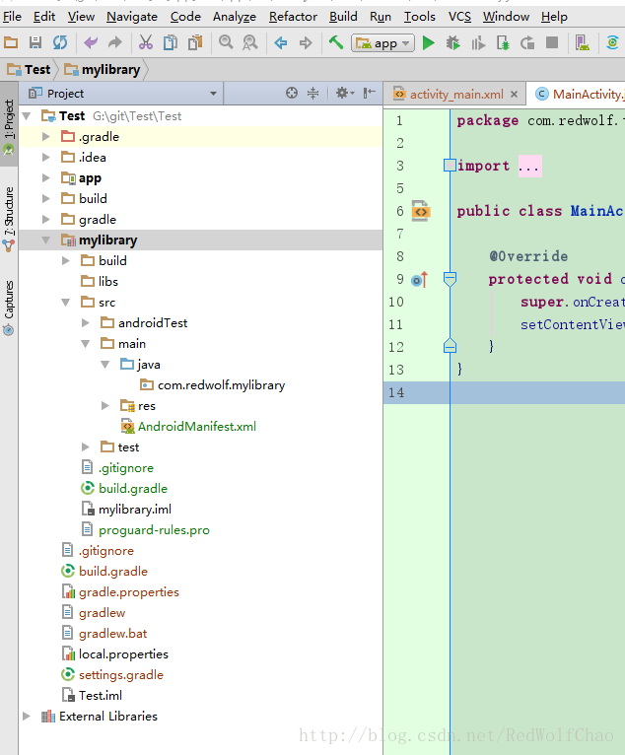The width and height of the screenshot is (625, 755).
Task: Expand the .gradle folder
Action: point(45,137)
